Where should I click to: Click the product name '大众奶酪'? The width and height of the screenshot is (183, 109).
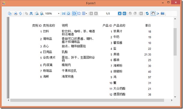pos(119,89)
